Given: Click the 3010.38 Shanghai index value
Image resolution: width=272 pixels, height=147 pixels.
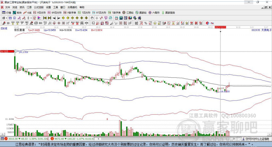Looking at the screenshot, I should tap(13, 139).
